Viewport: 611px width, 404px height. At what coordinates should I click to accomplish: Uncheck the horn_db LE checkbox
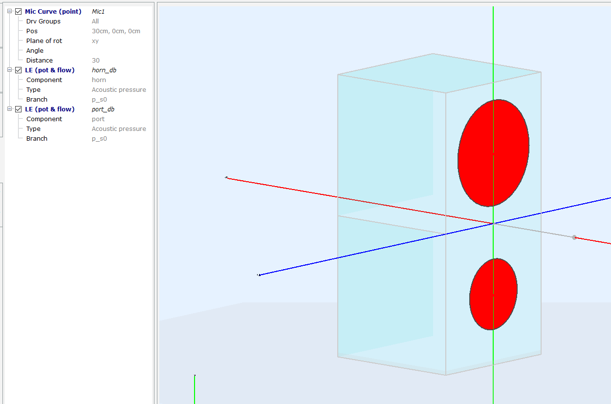click(19, 70)
